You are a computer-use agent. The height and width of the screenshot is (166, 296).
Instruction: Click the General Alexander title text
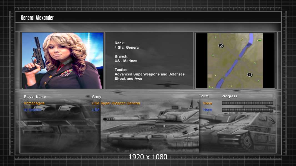[x=37, y=18]
